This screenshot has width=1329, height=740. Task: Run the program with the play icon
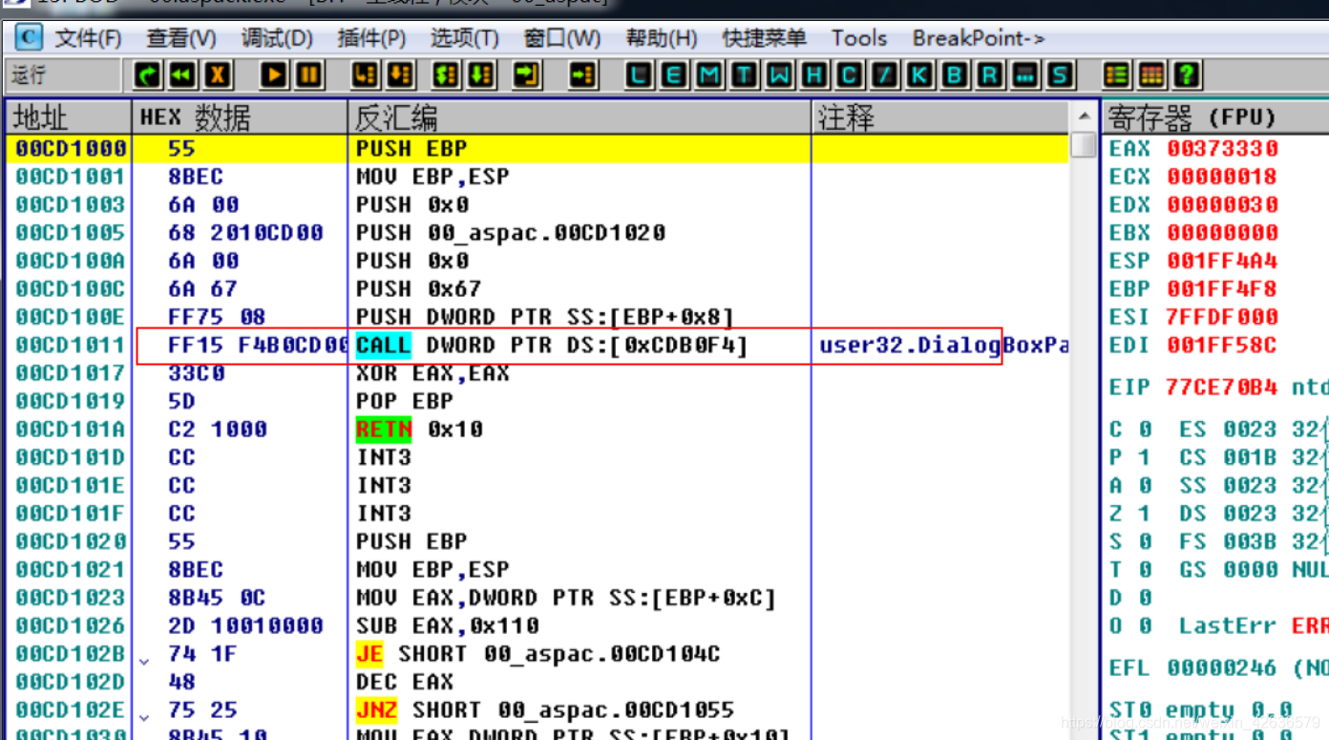(x=274, y=74)
